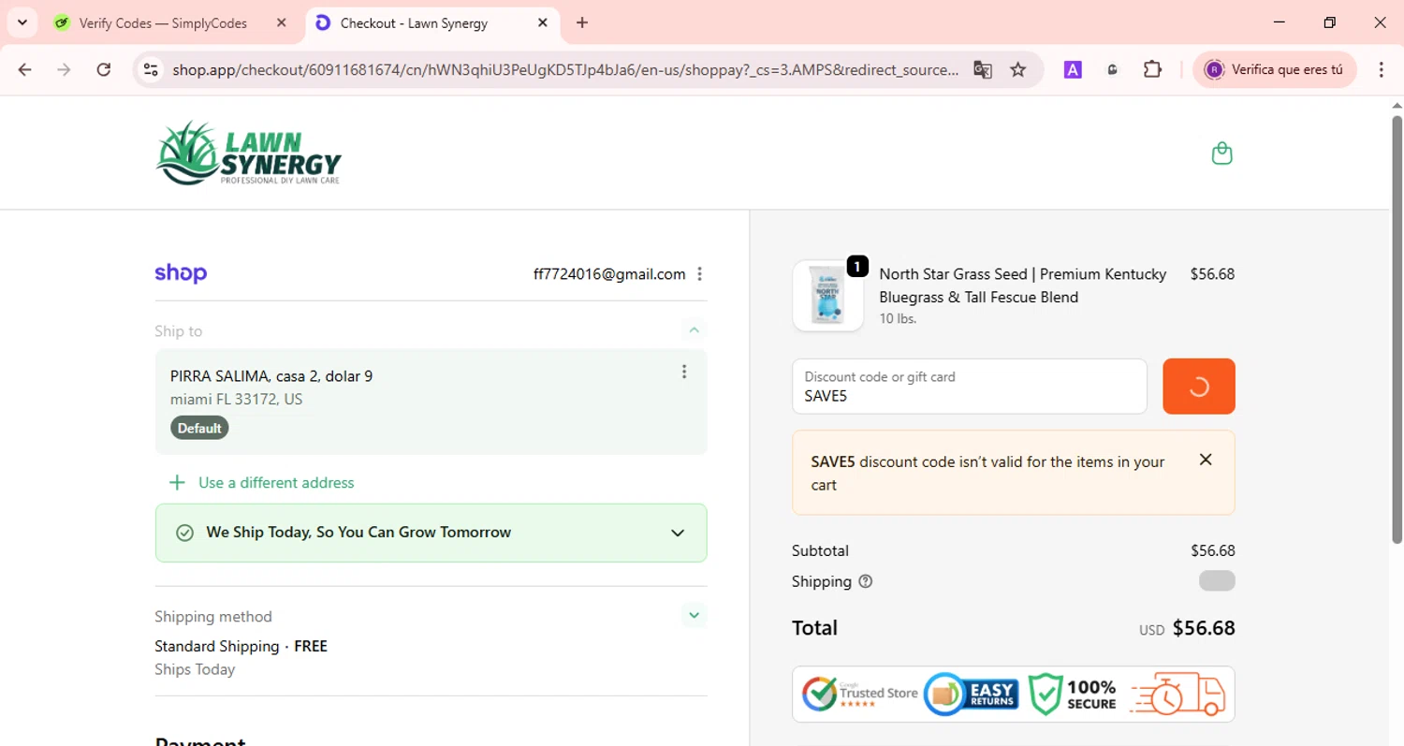The image size is (1404, 746).
Task: Expand We Ship Today banner chevron
Action: (x=678, y=533)
